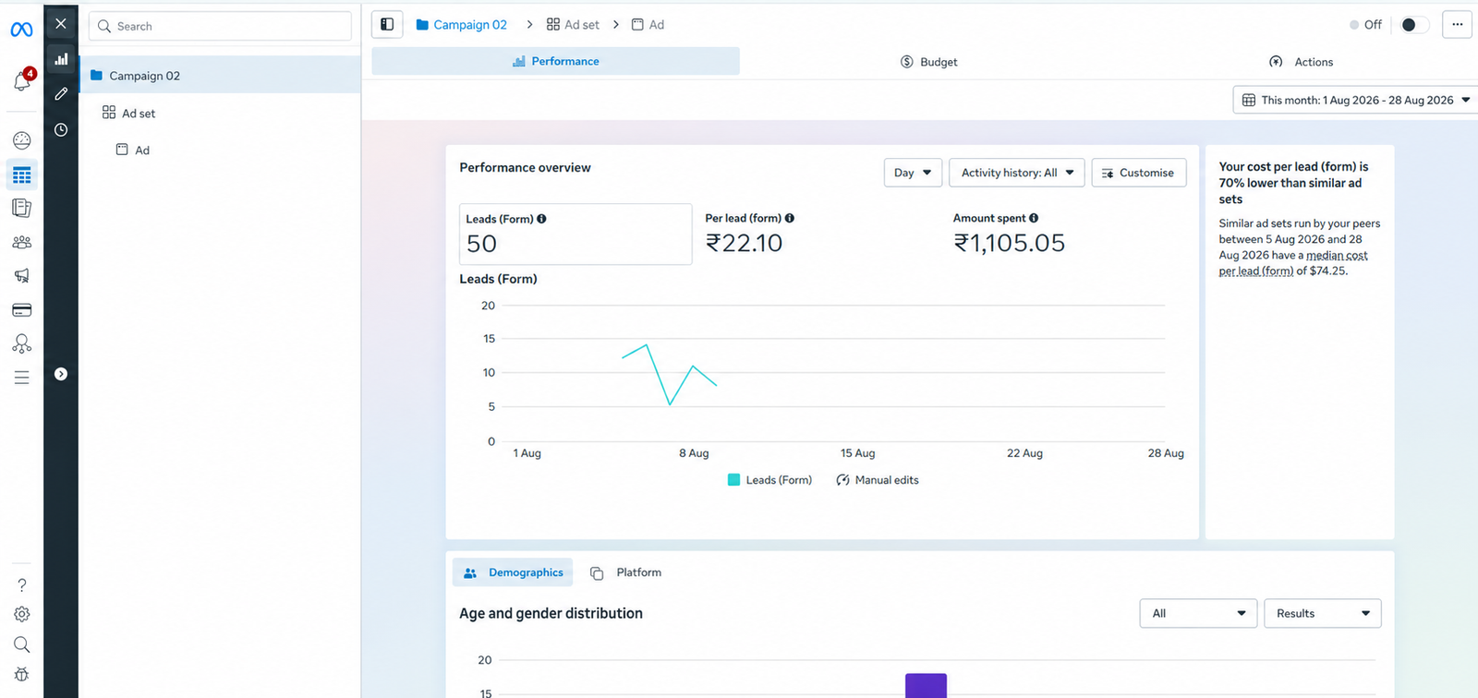
Task: Toggle the side pane layout icon
Action: tap(387, 25)
